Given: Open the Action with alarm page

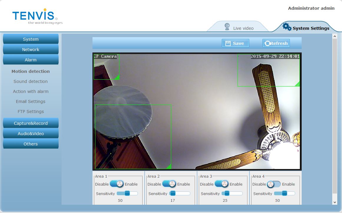Looking at the screenshot, I should tap(31, 91).
